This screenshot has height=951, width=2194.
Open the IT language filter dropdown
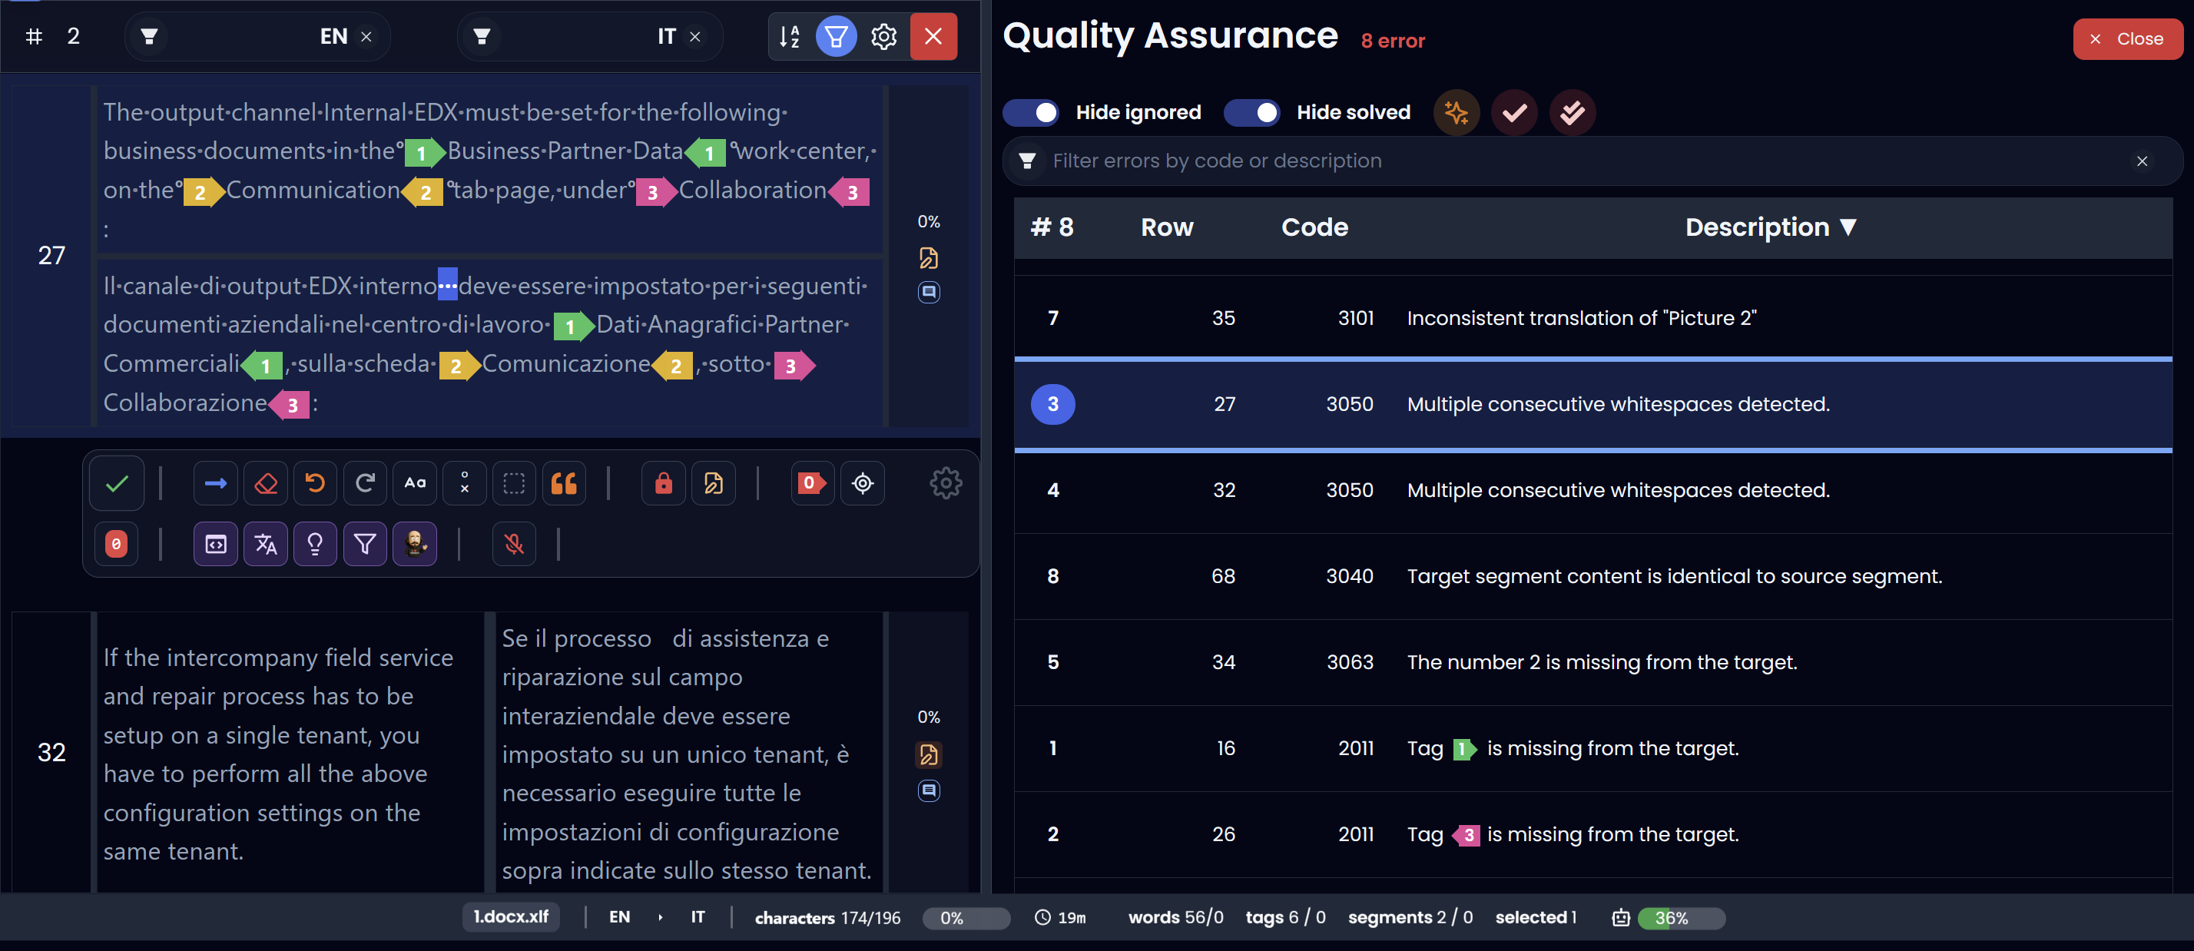point(588,36)
